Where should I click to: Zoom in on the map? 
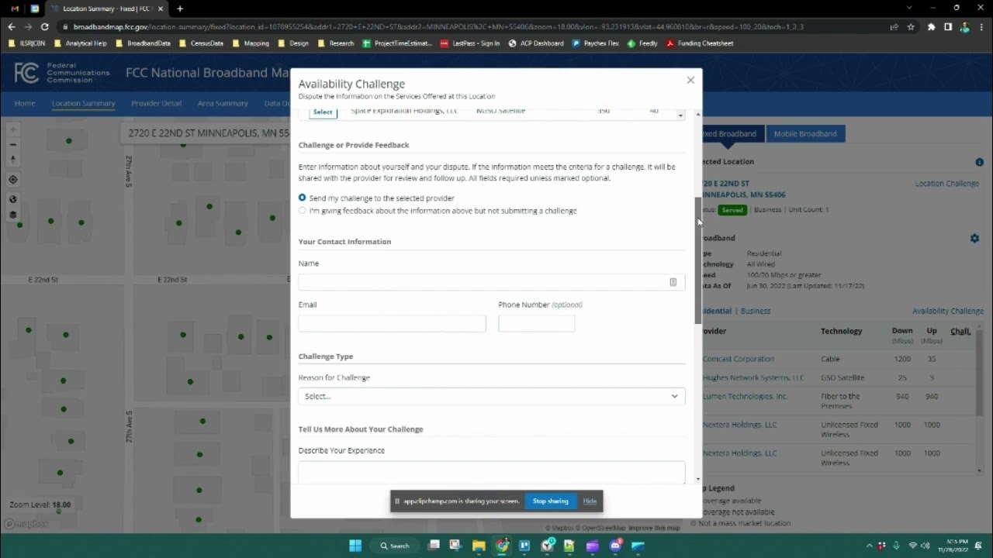pyautogui.click(x=13, y=130)
